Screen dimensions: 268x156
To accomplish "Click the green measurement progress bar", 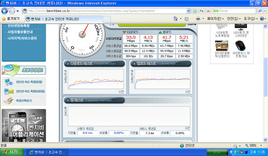I will tap(152, 25).
